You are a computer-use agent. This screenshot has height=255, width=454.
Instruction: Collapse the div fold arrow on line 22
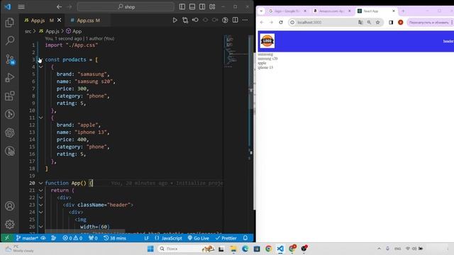pos(41,198)
